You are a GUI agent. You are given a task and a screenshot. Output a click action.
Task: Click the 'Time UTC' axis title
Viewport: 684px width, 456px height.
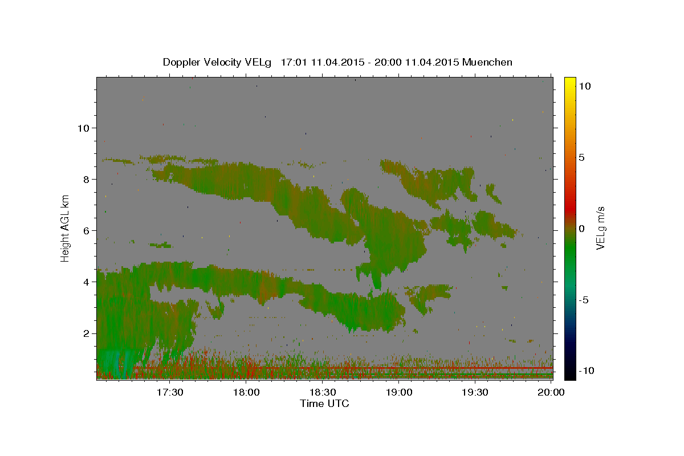(x=324, y=404)
